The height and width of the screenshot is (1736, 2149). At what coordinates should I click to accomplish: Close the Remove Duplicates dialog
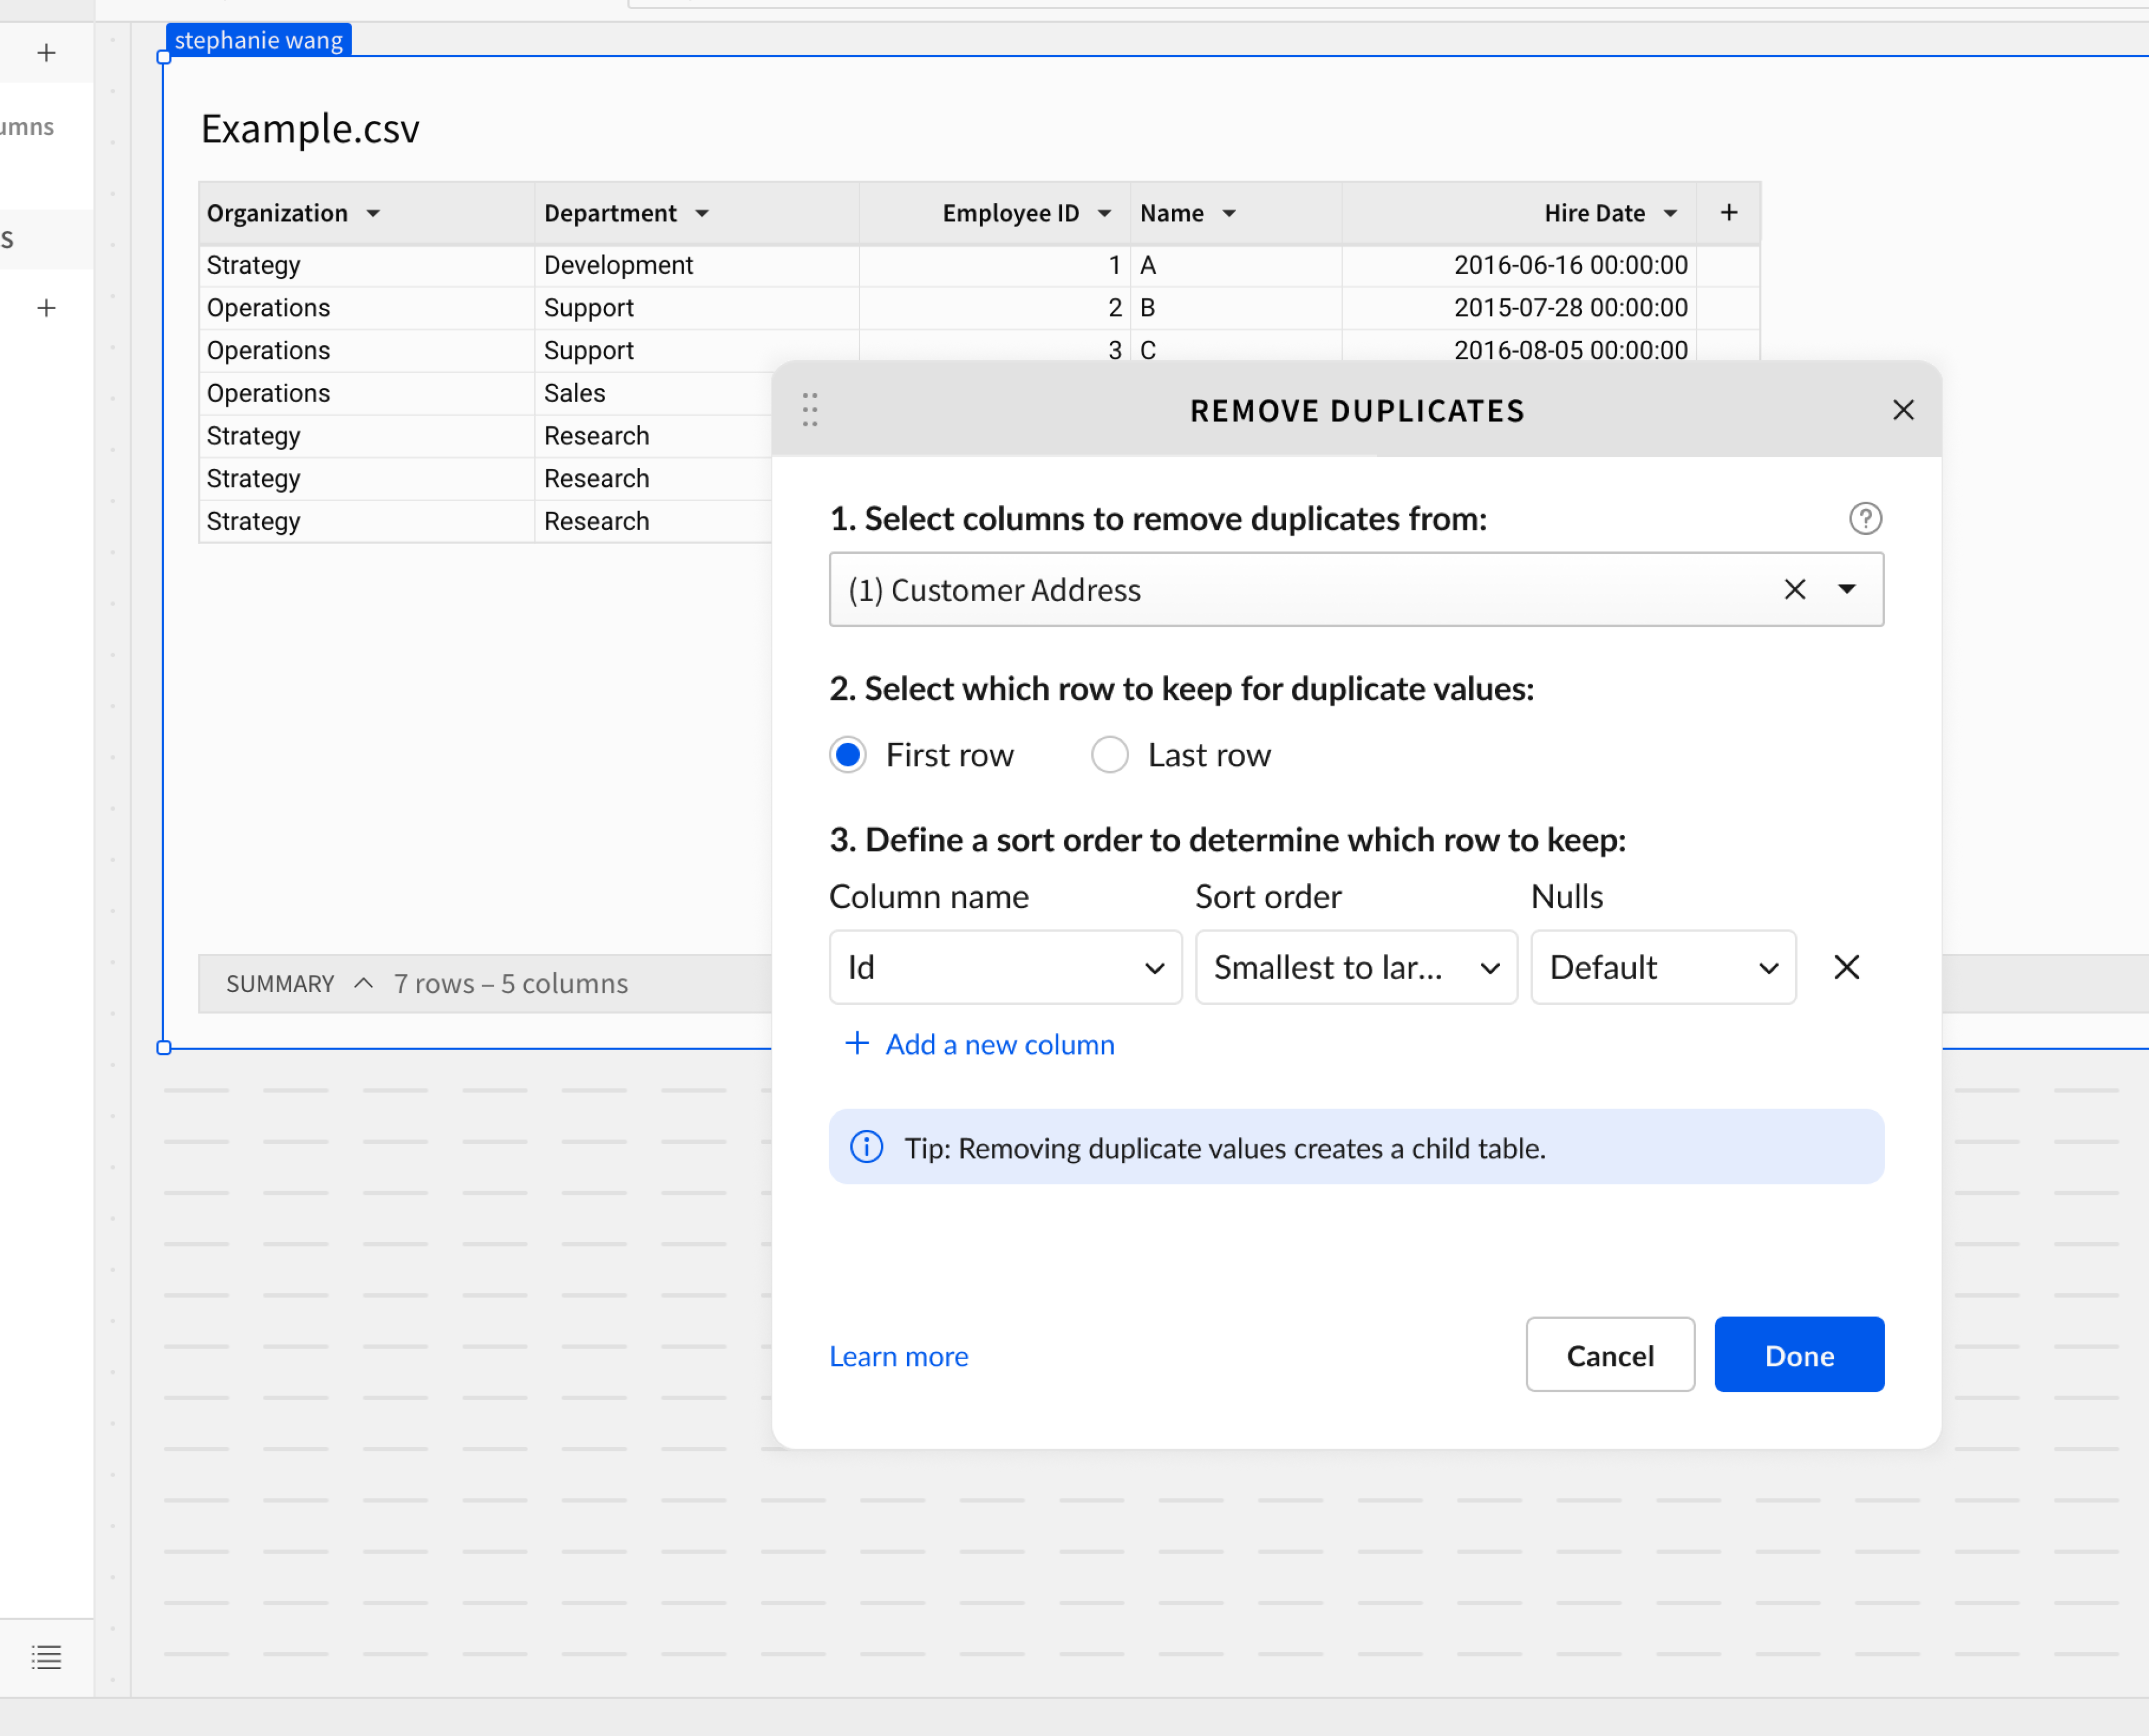pyautogui.click(x=1903, y=410)
